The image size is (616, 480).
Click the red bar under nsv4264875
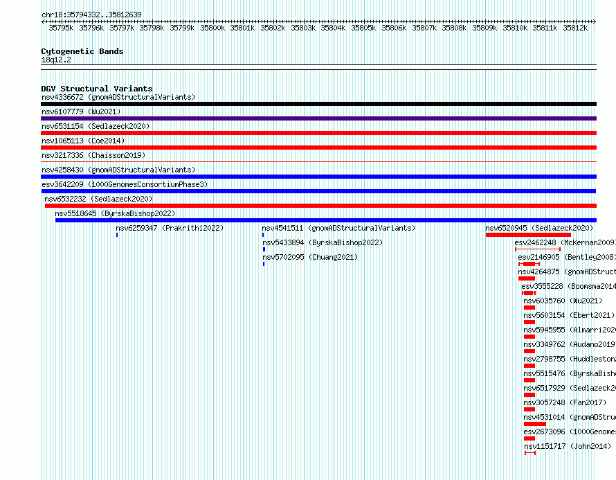(527, 278)
